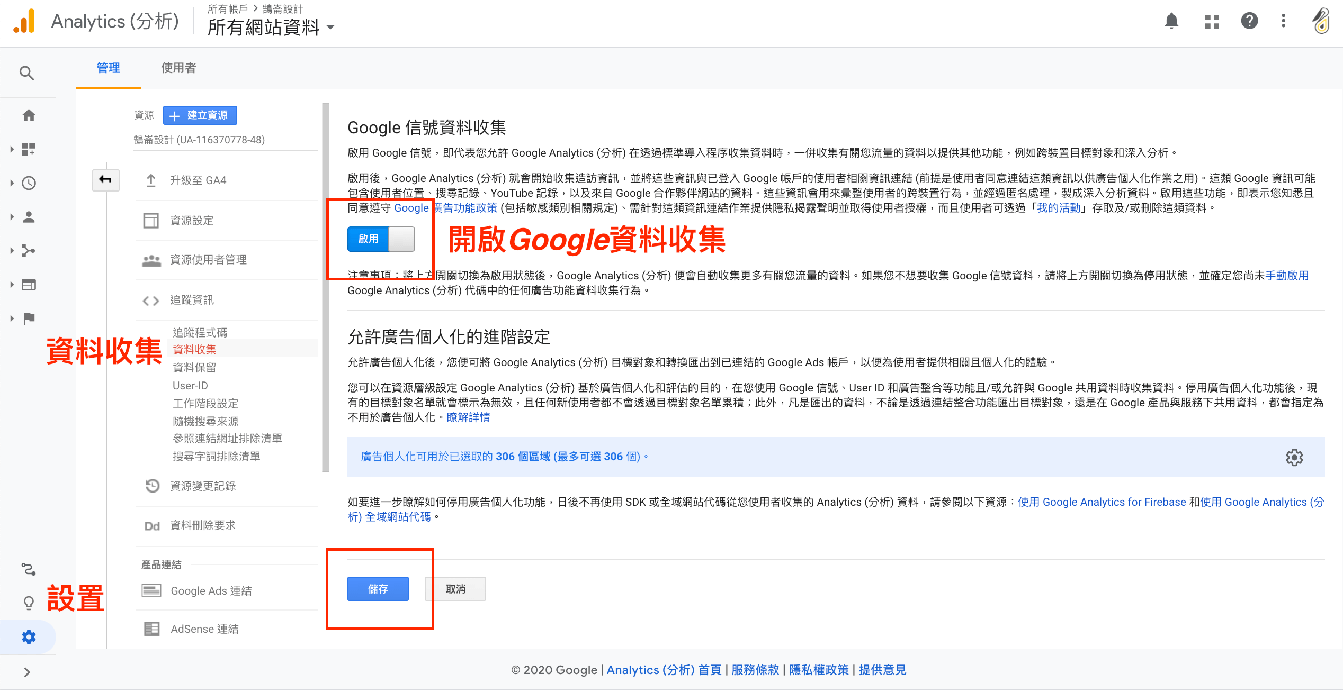Open the Google apps grid icon
Image resolution: width=1343 pixels, height=692 pixels.
(x=1212, y=21)
